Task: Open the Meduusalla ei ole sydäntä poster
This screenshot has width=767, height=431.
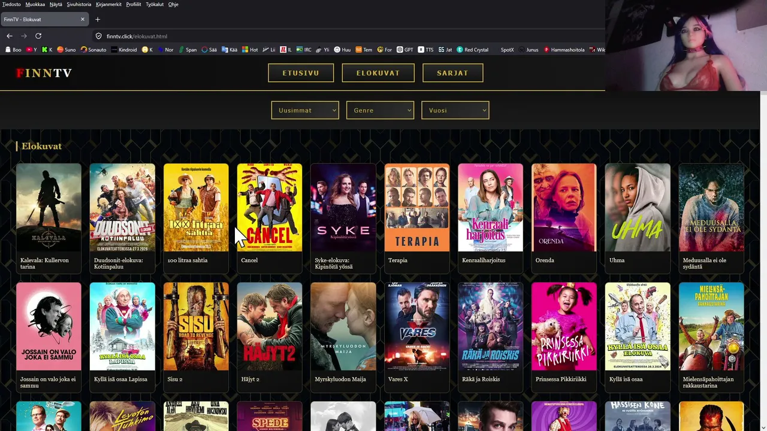Action: click(711, 208)
